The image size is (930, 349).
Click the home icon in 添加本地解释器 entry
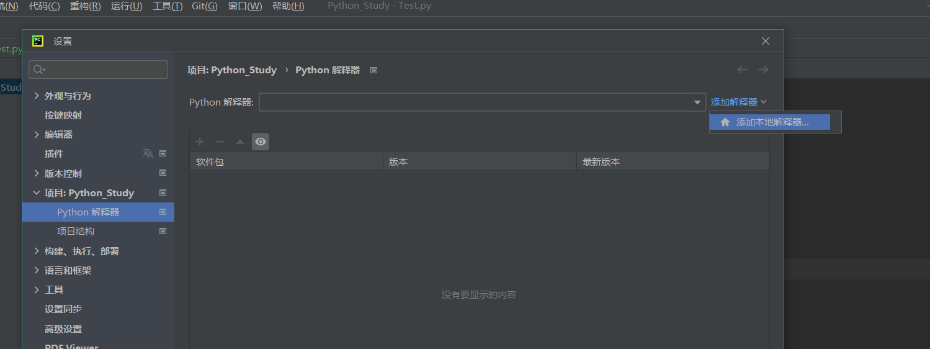click(x=725, y=122)
